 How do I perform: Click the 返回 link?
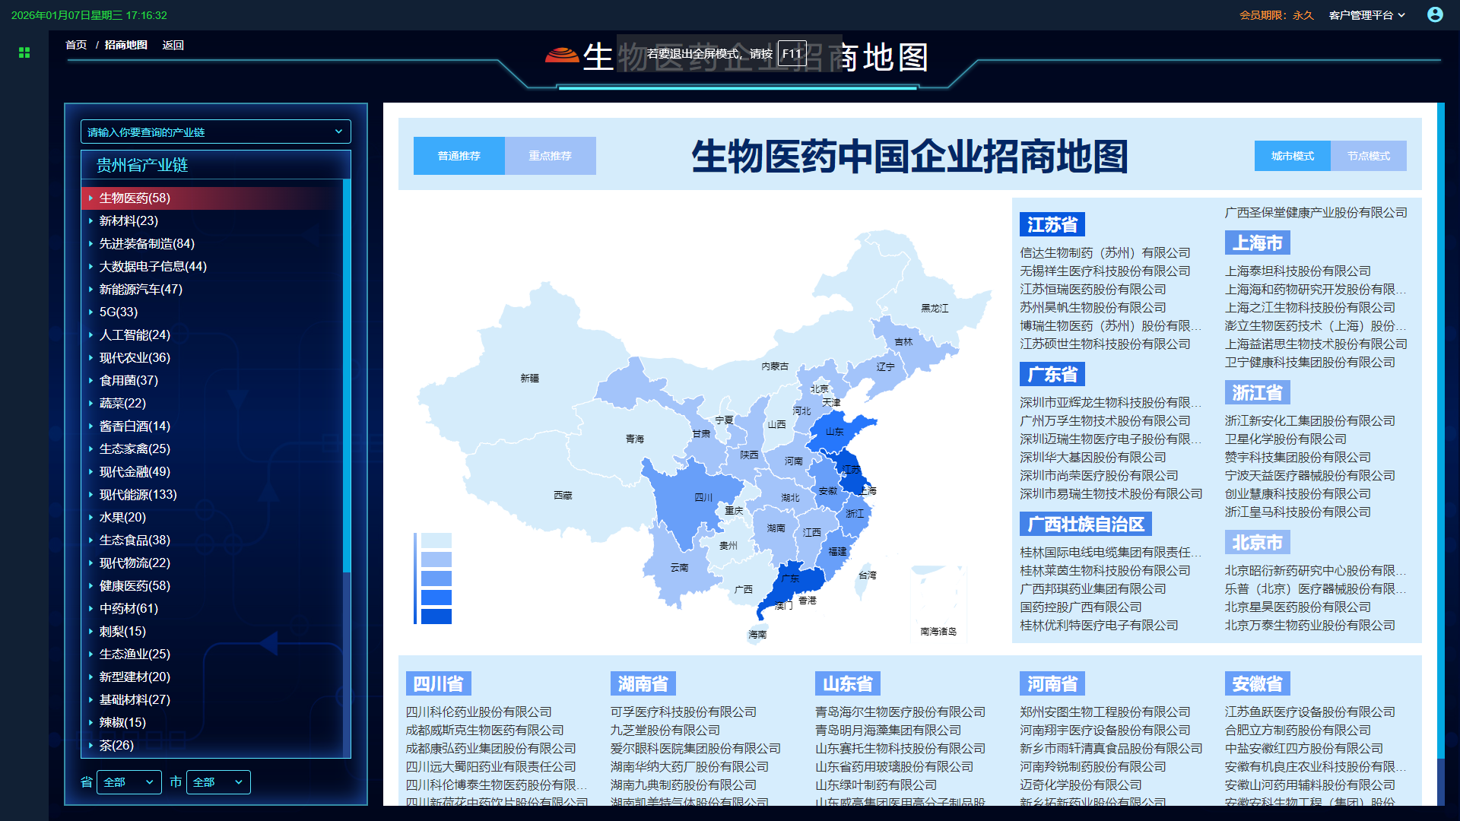(173, 45)
